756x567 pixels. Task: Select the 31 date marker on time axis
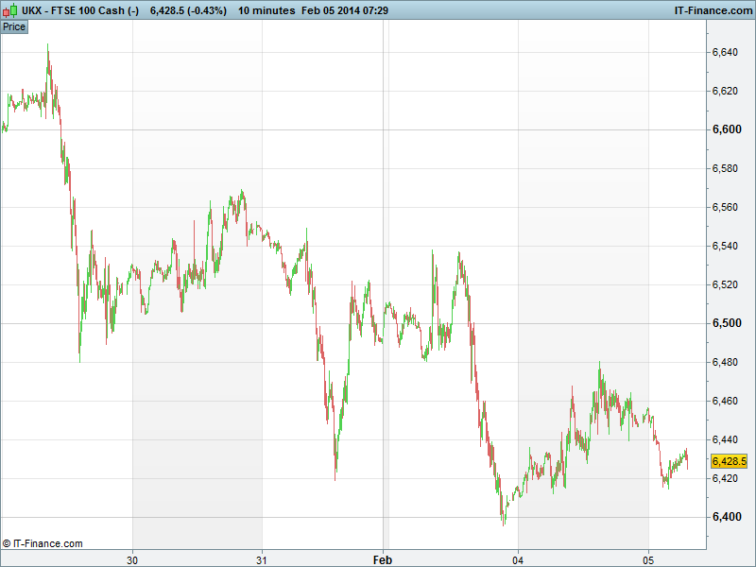pos(262,558)
